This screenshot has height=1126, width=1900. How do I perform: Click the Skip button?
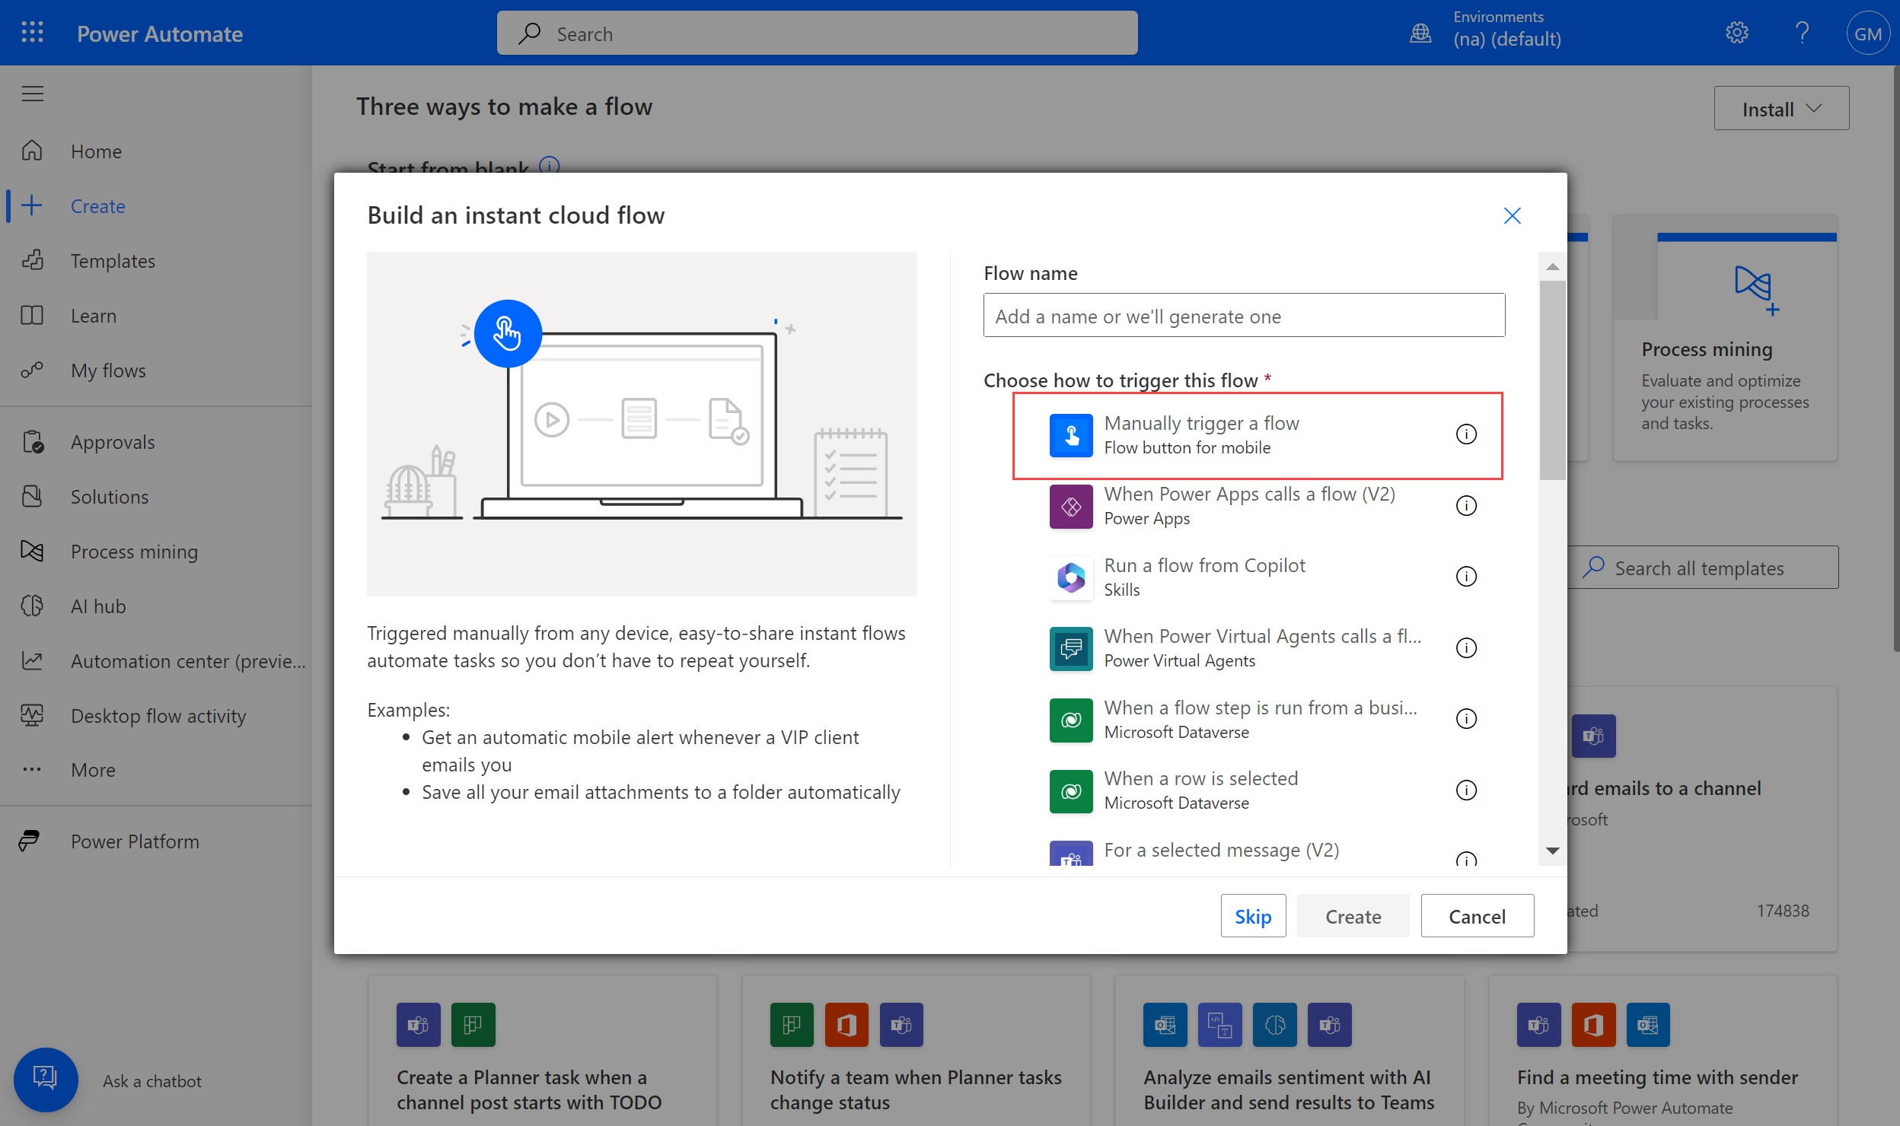[x=1252, y=916]
